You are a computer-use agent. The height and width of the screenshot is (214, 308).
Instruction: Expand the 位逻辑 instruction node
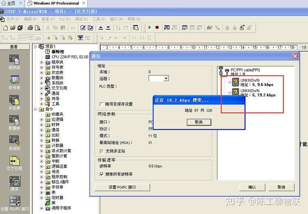41,119
